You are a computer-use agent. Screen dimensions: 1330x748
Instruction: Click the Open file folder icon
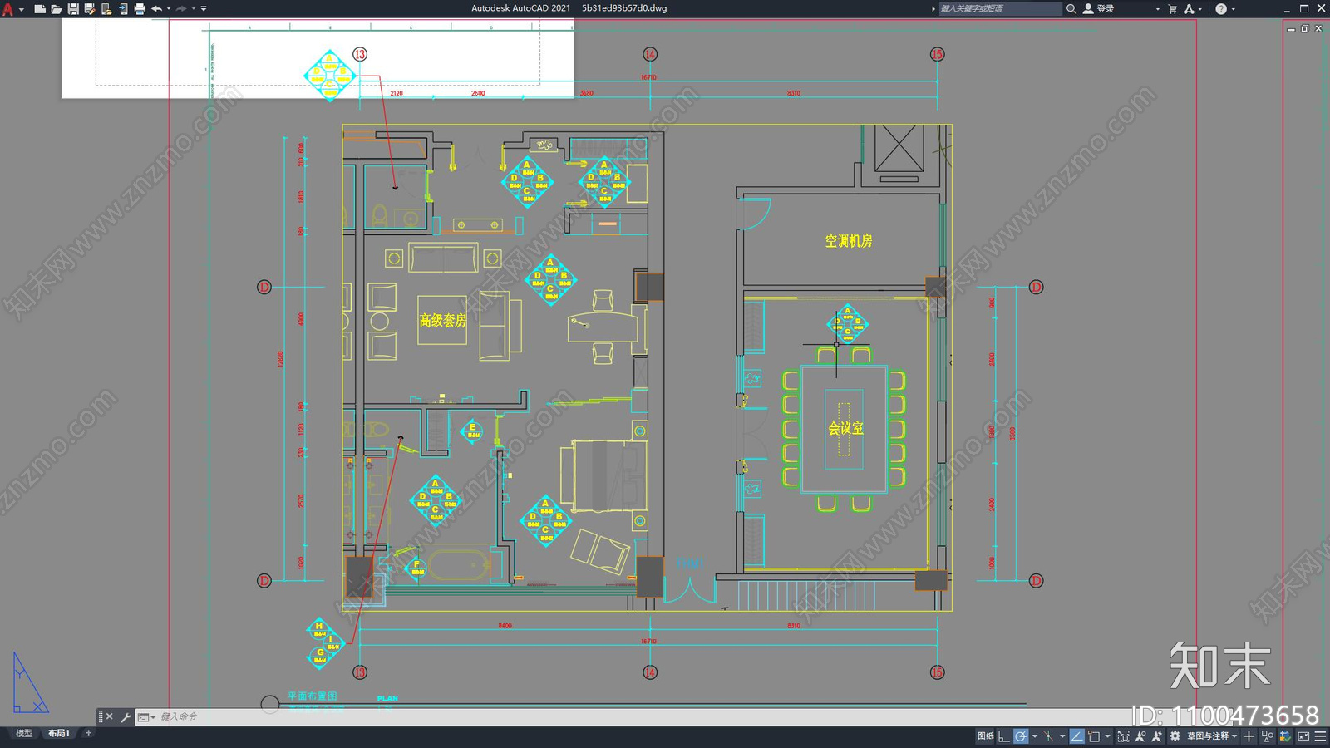point(56,8)
